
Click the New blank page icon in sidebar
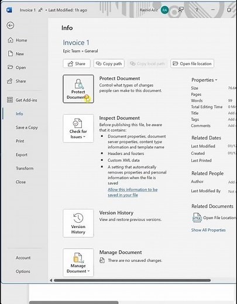11,54
